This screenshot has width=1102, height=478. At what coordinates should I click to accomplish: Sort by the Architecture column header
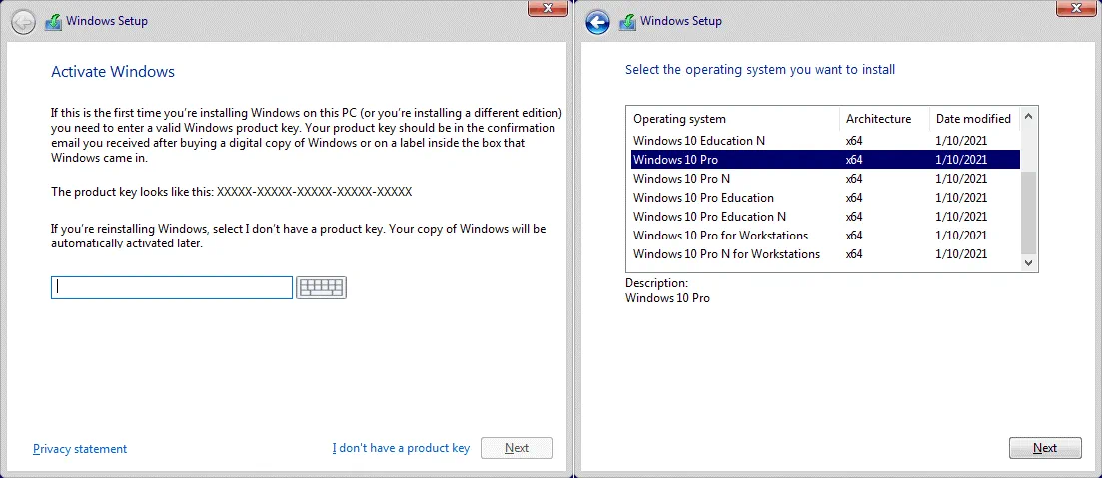tap(879, 119)
